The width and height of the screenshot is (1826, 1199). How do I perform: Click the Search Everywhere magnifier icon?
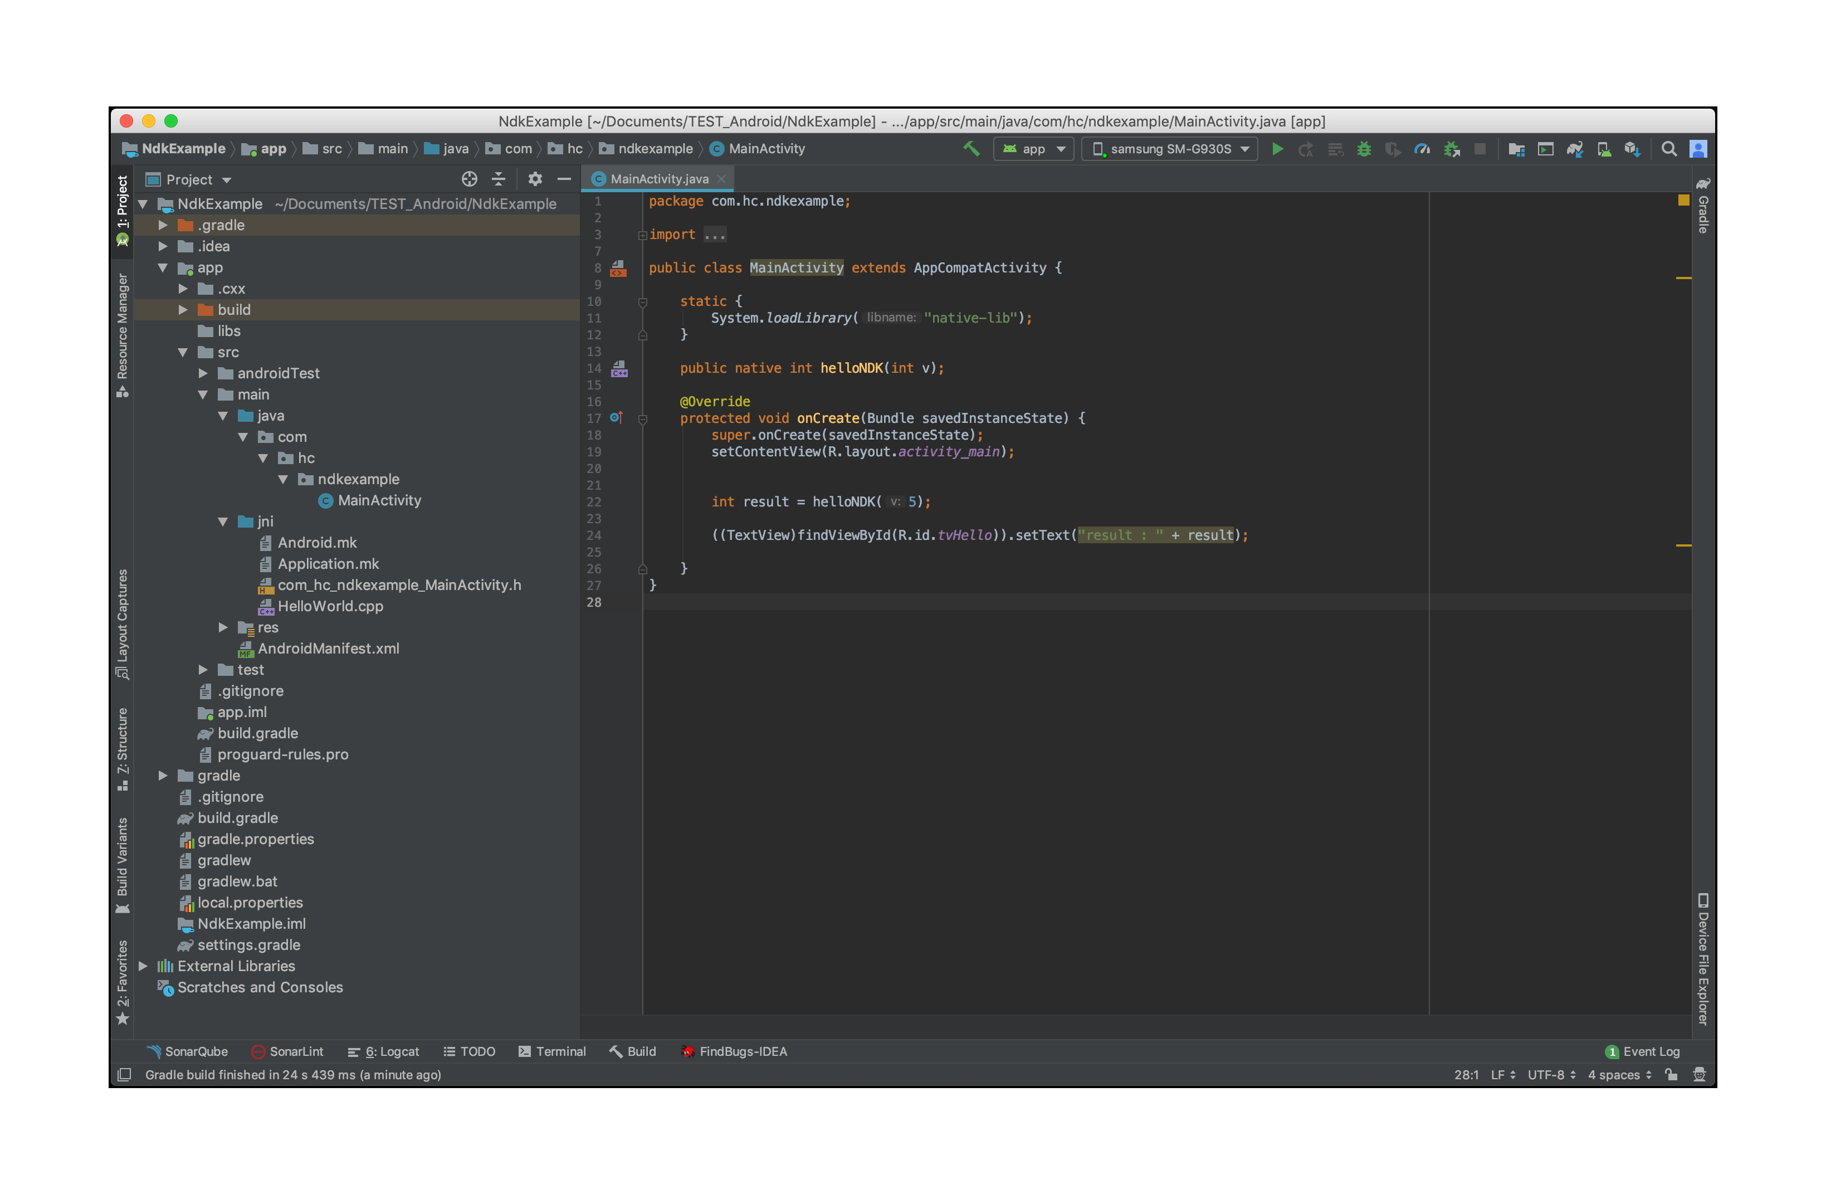(1669, 149)
